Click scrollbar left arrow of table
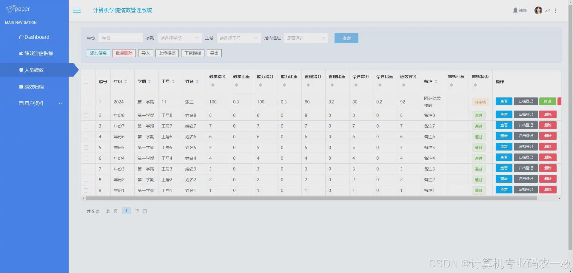Image resolution: width=573 pixels, height=273 pixels. 83,198
